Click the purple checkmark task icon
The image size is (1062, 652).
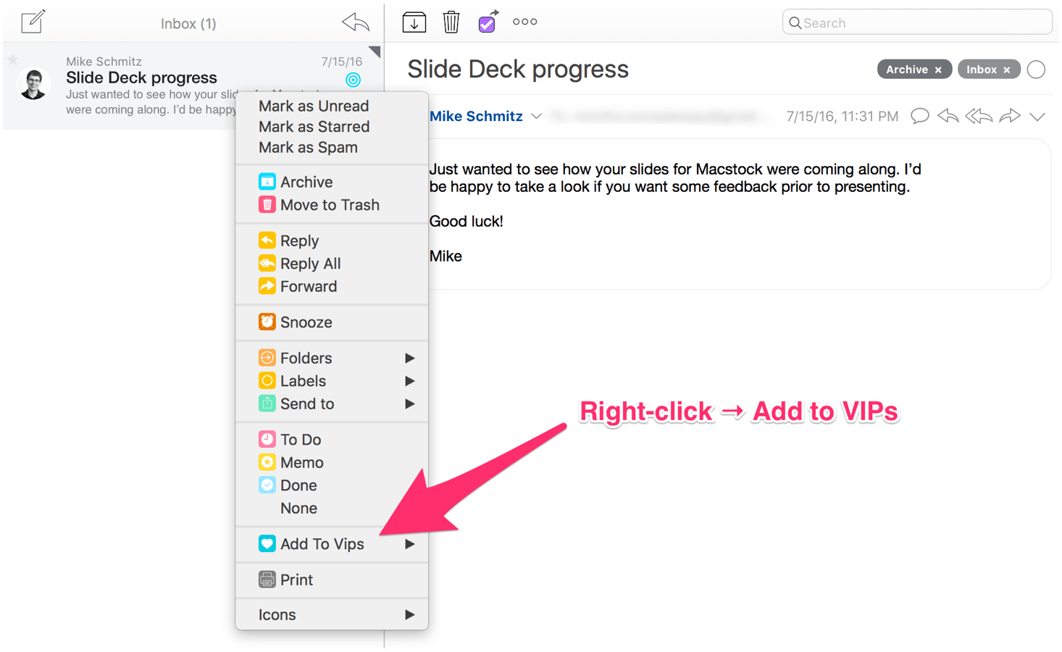click(488, 22)
